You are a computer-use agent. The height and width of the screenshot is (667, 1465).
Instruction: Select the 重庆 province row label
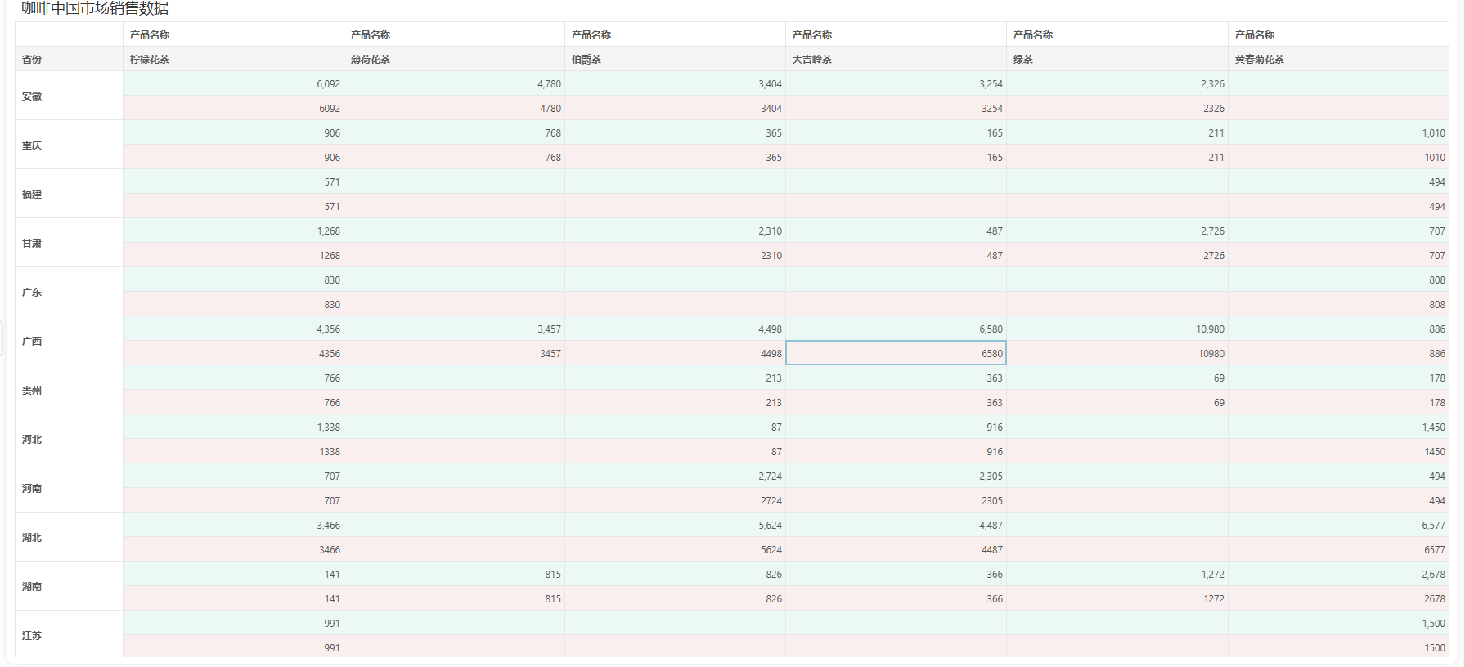click(69, 145)
